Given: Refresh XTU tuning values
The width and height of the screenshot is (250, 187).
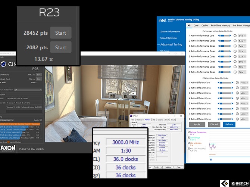Looking at the screenshot, I should [229, 124].
